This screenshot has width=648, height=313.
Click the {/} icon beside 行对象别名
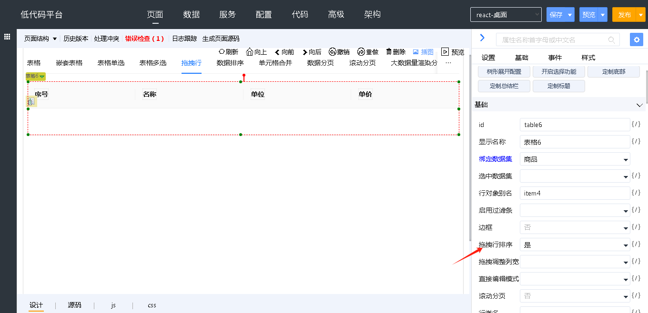pyautogui.click(x=636, y=193)
